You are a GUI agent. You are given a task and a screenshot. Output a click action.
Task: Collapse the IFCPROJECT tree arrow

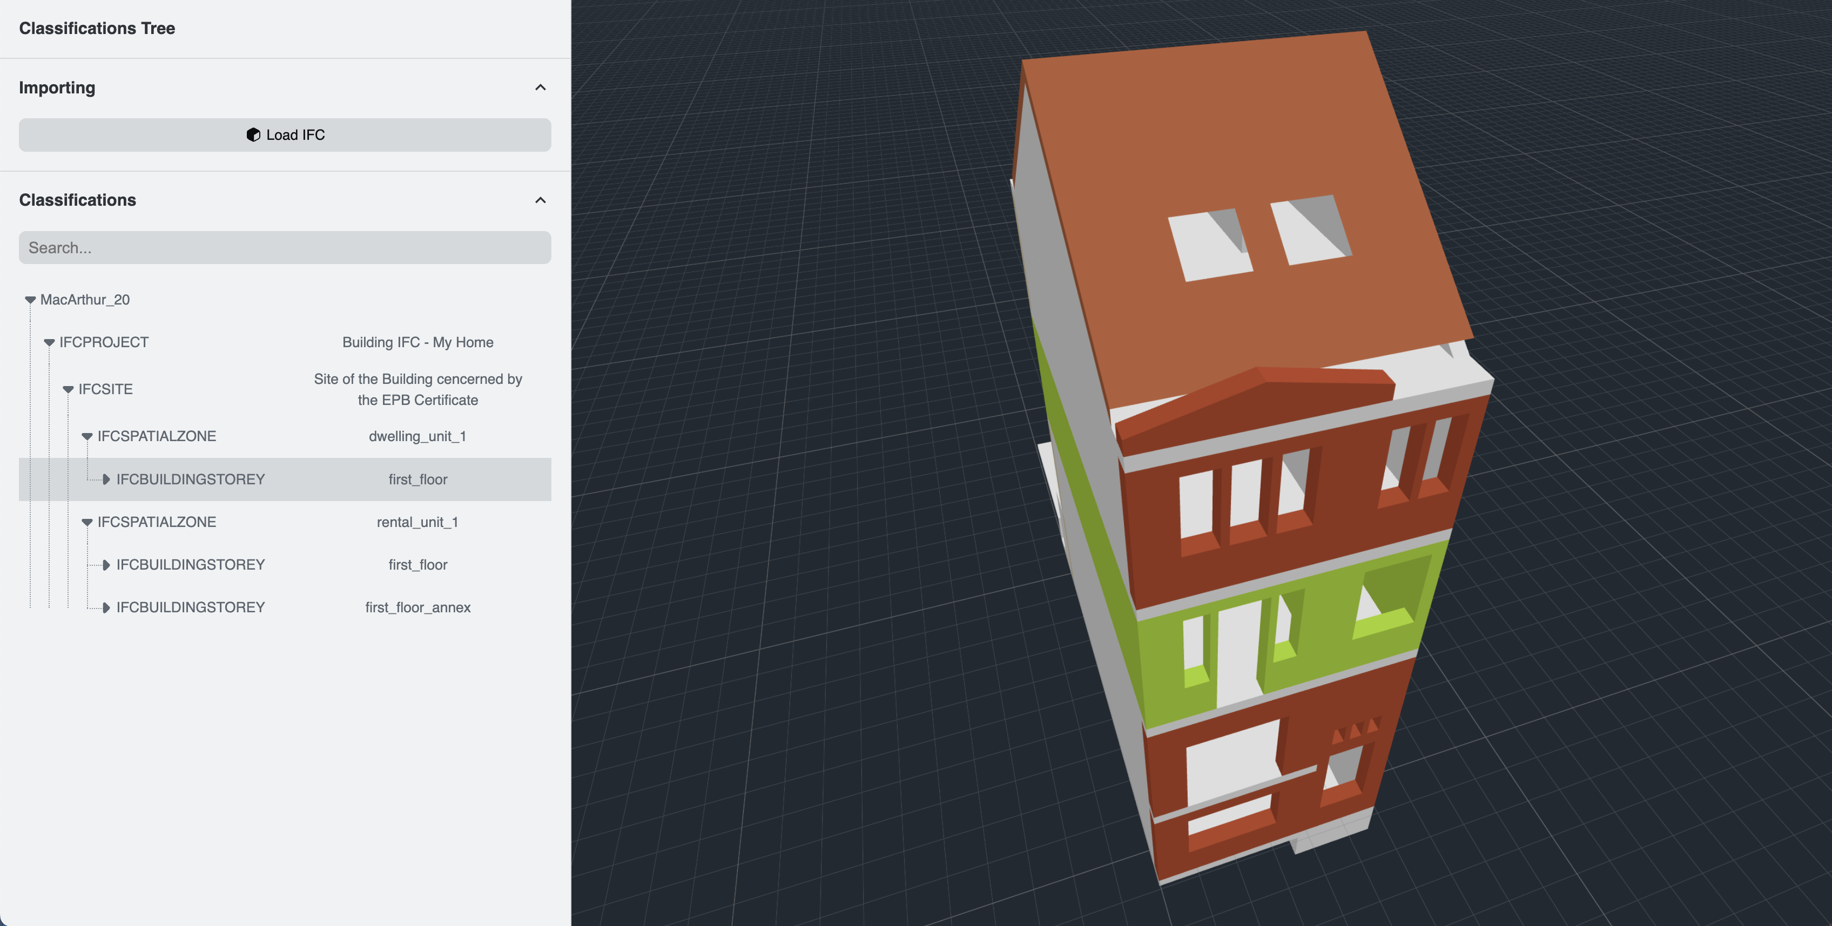[x=50, y=343]
